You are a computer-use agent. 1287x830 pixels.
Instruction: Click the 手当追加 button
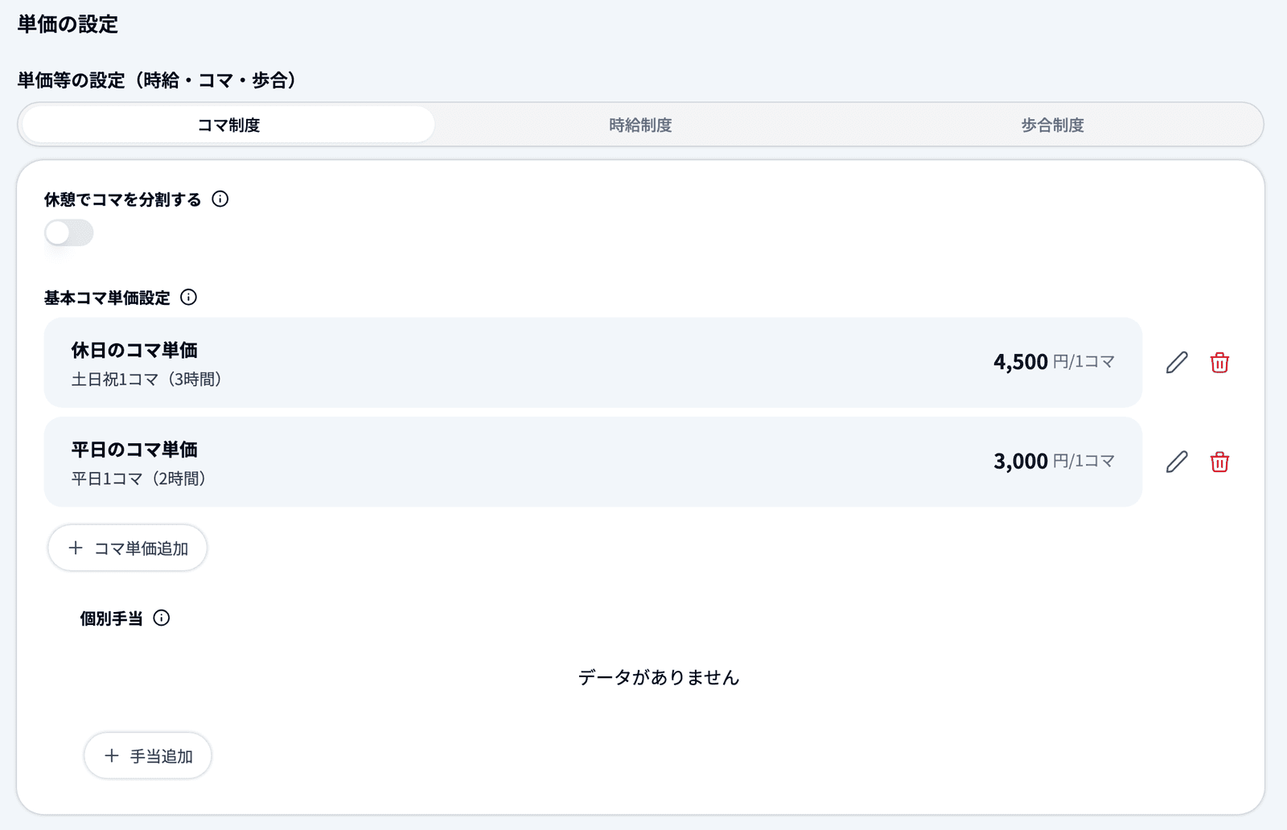click(148, 756)
